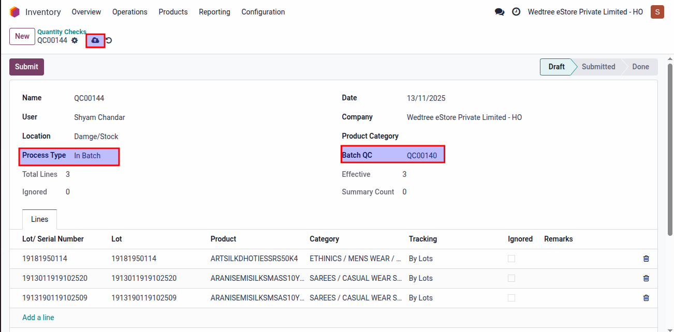Delete the line for lot 1913011919102520
The image size is (674, 332).
pyautogui.click(x=646, y=278)
